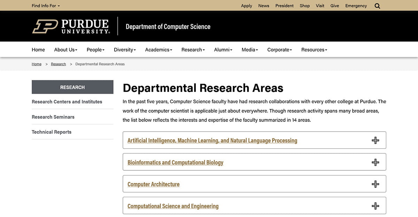Click plus icon on Computational Science and Engineering
This screenshot has width=418, height=217.
click(376, 206)
